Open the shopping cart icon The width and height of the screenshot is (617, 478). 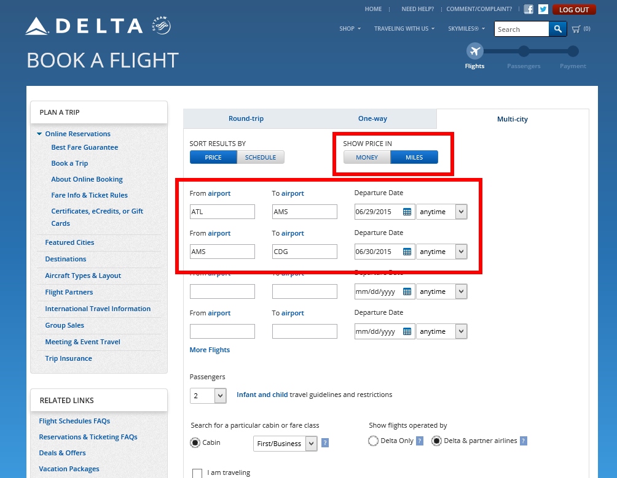(575, 28)
